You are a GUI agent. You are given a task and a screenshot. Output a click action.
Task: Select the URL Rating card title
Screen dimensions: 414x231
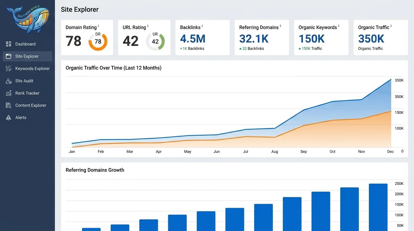click(134, 27)
